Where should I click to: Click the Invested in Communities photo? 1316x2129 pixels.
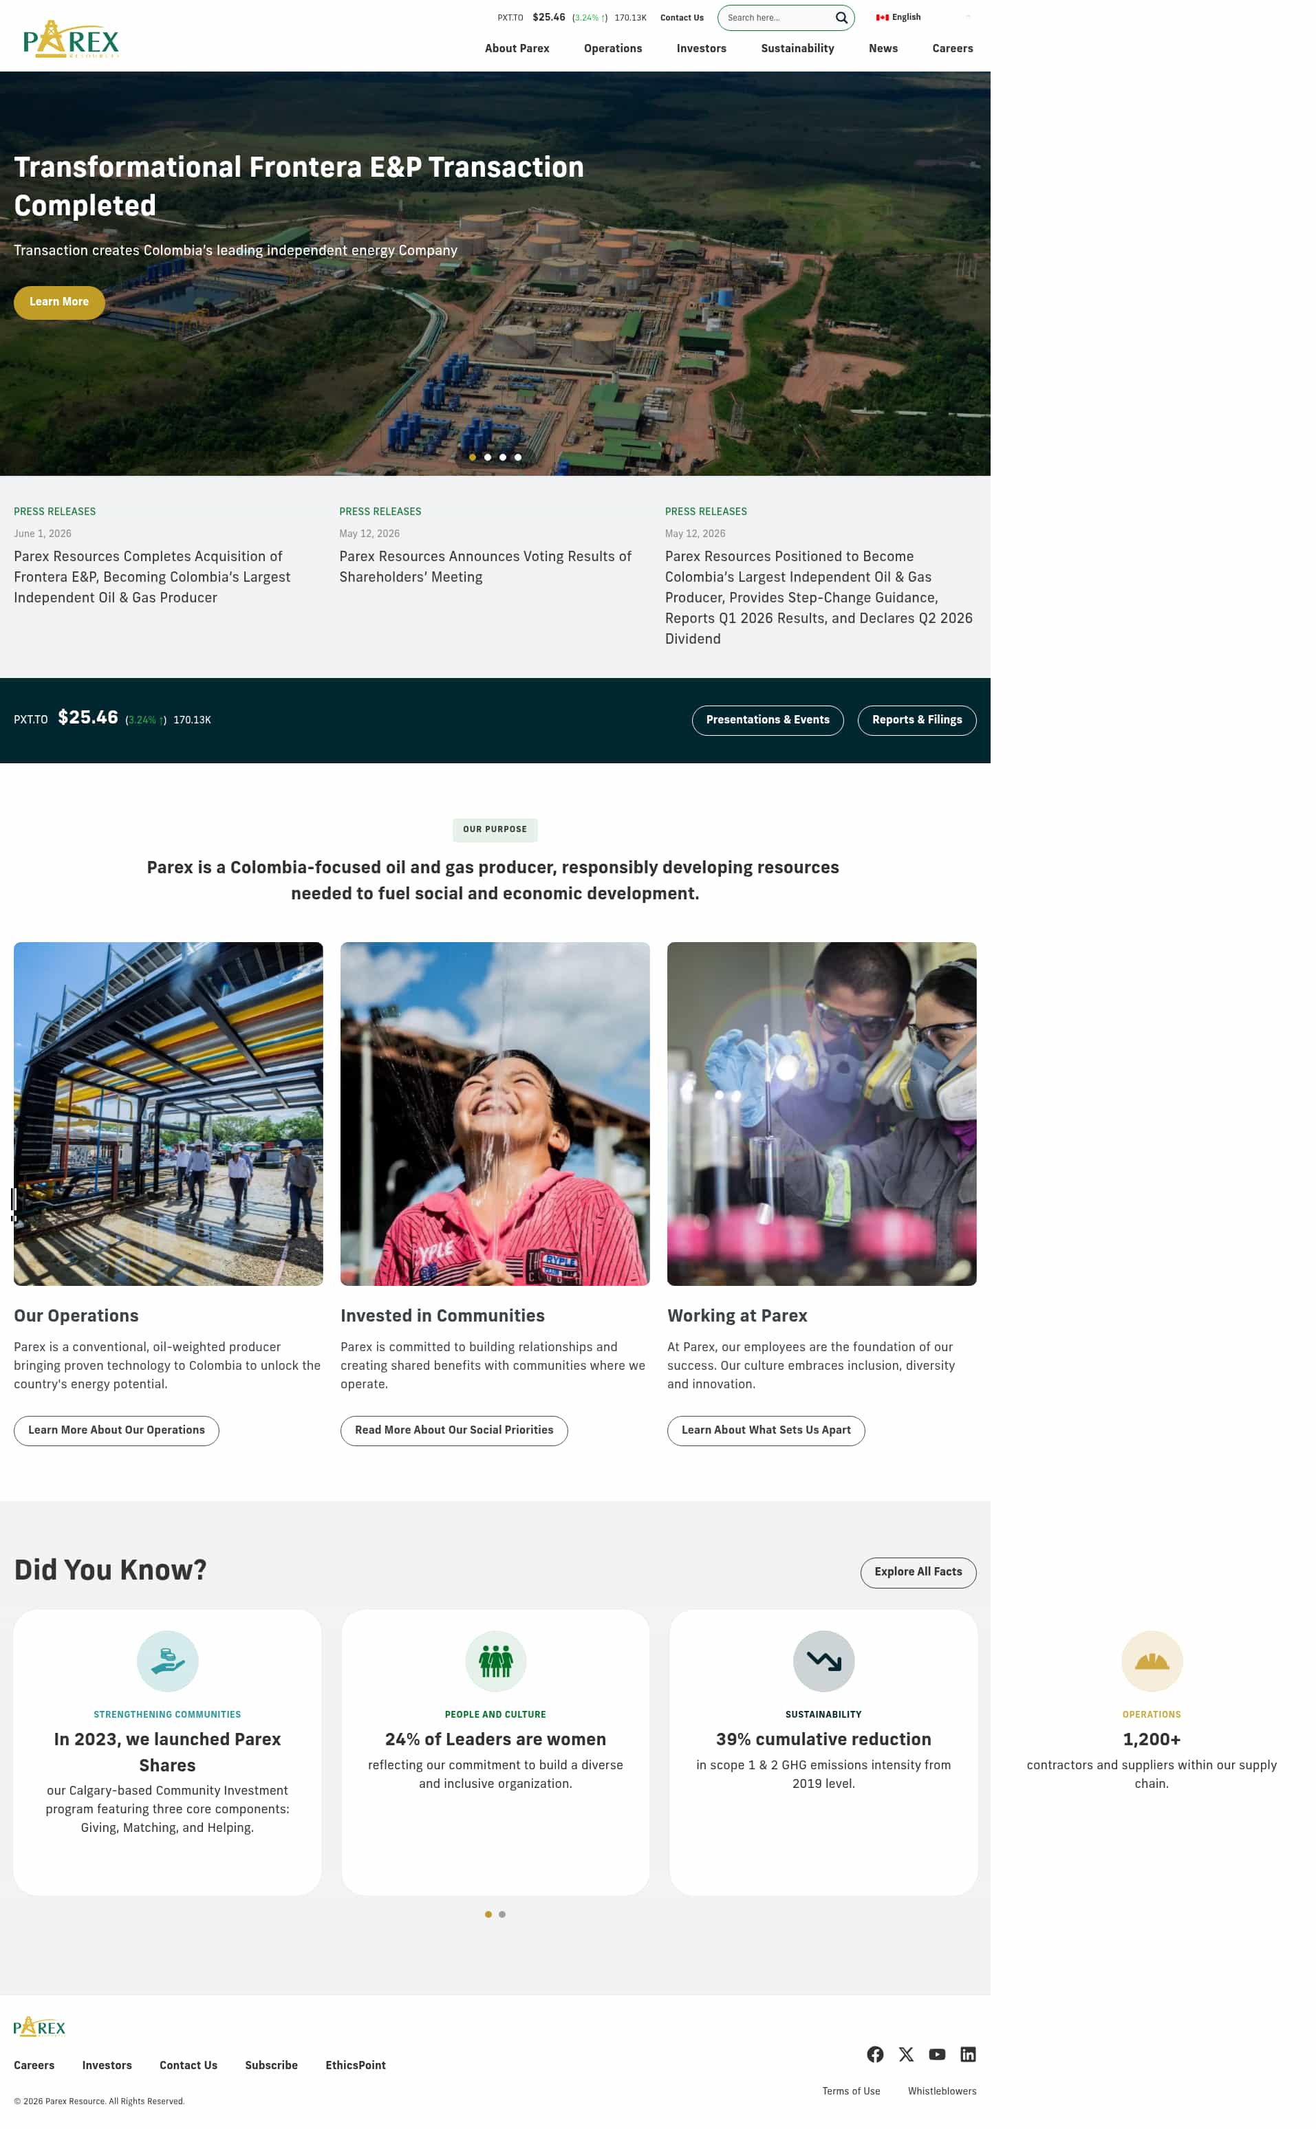pyautogui.click(x=495, y=1113)
